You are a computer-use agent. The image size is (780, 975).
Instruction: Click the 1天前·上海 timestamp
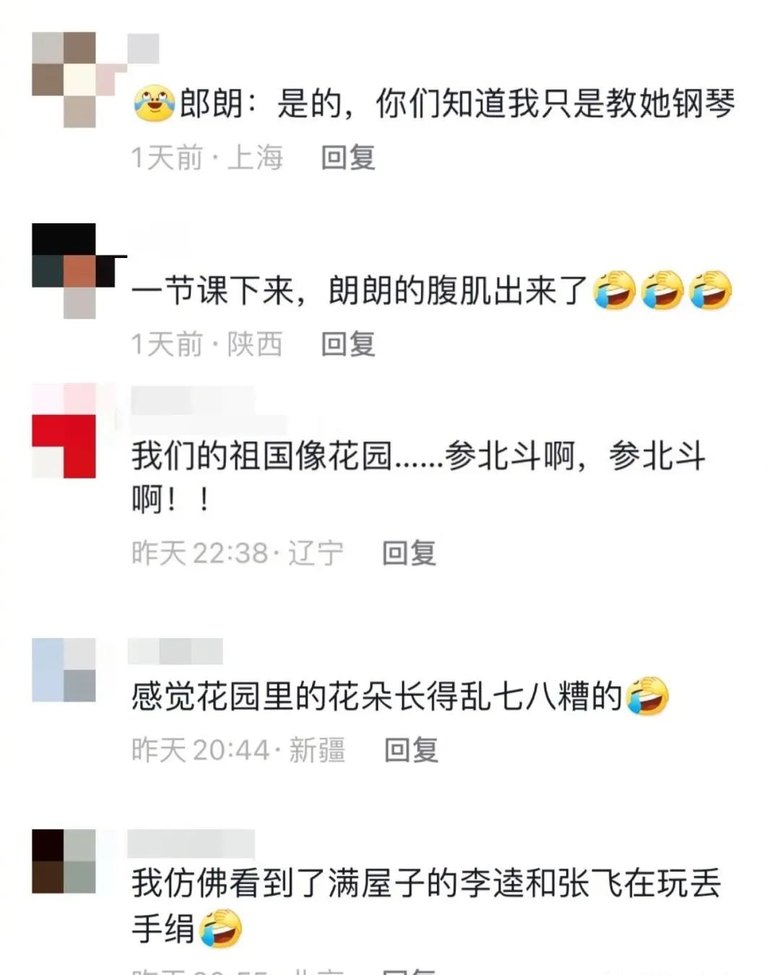(x=207, y=158)
